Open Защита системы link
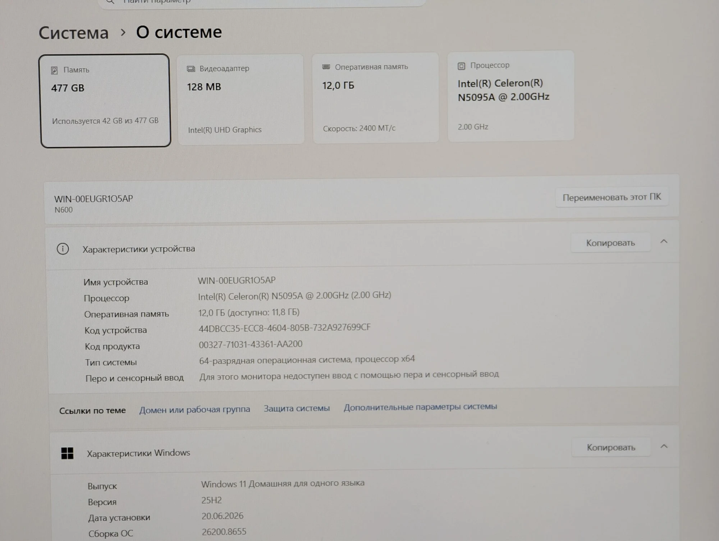This screenshot has height=541, width=719. [297, 408]
